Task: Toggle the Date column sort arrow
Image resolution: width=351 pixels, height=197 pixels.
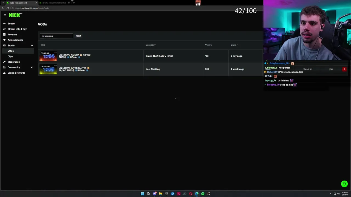Action: pyautogui.click(x=237, y=45)
